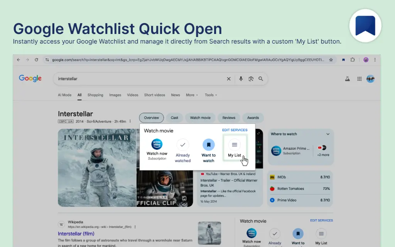The height and width of the screenshot is (247, 395).
Task: Switch to the Images tab
Action: [115, 95]
